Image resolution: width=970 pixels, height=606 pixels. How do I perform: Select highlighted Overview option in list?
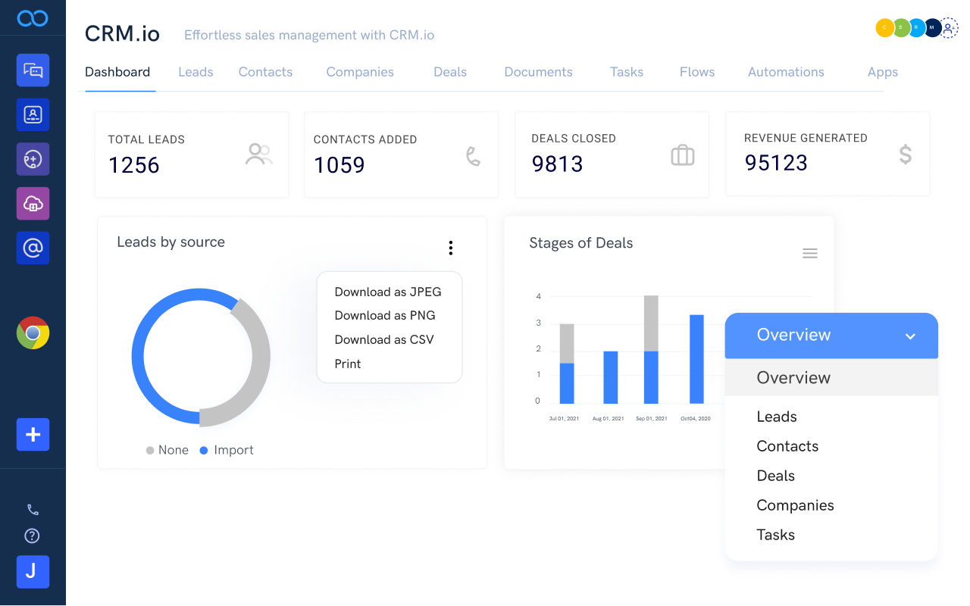tap(831, 377)
